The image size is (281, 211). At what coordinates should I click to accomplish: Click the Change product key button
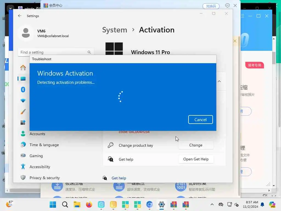tap(196, 145)
